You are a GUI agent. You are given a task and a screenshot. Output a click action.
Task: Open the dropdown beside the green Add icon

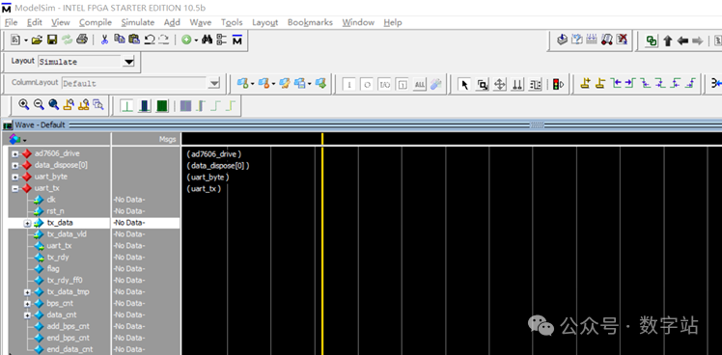tap(196, 41)
